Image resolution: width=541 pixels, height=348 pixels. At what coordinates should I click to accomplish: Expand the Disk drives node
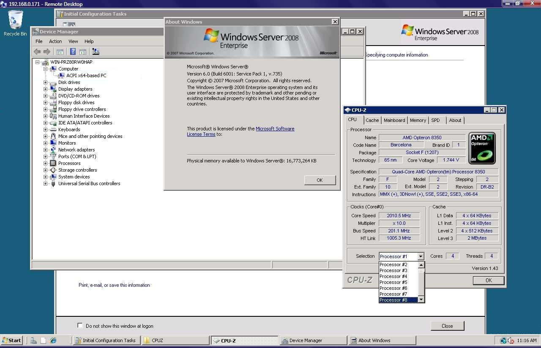[x=45, y=82]
